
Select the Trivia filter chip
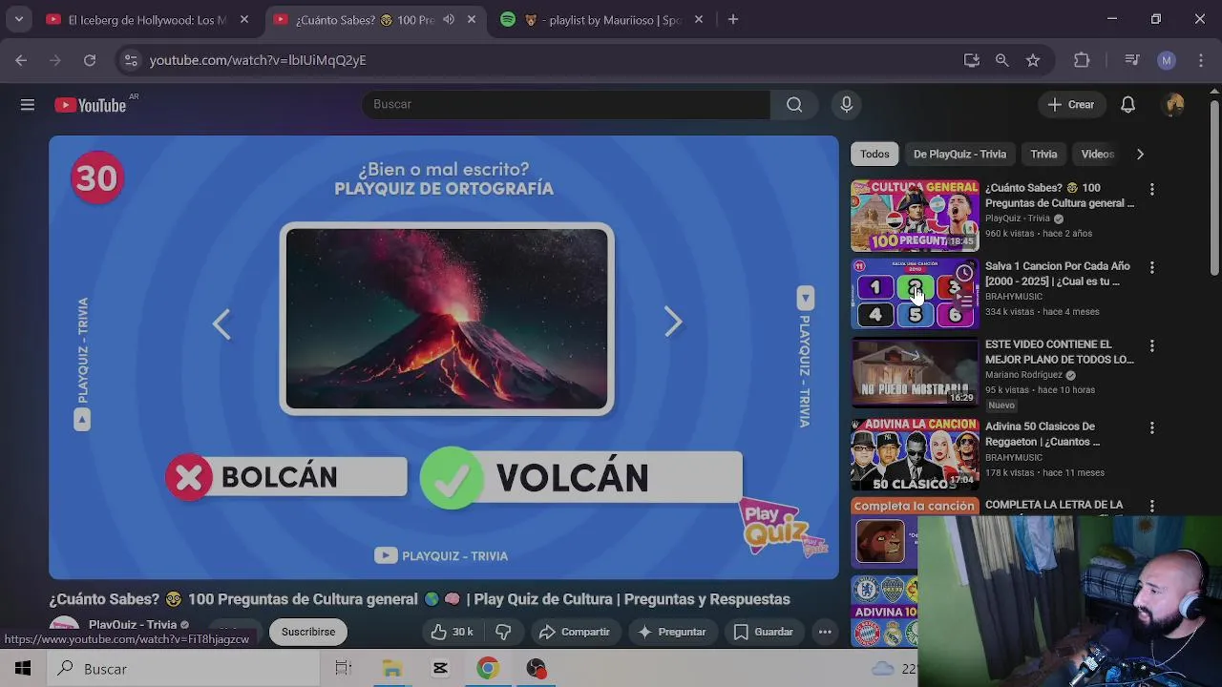pos(1043,154)
